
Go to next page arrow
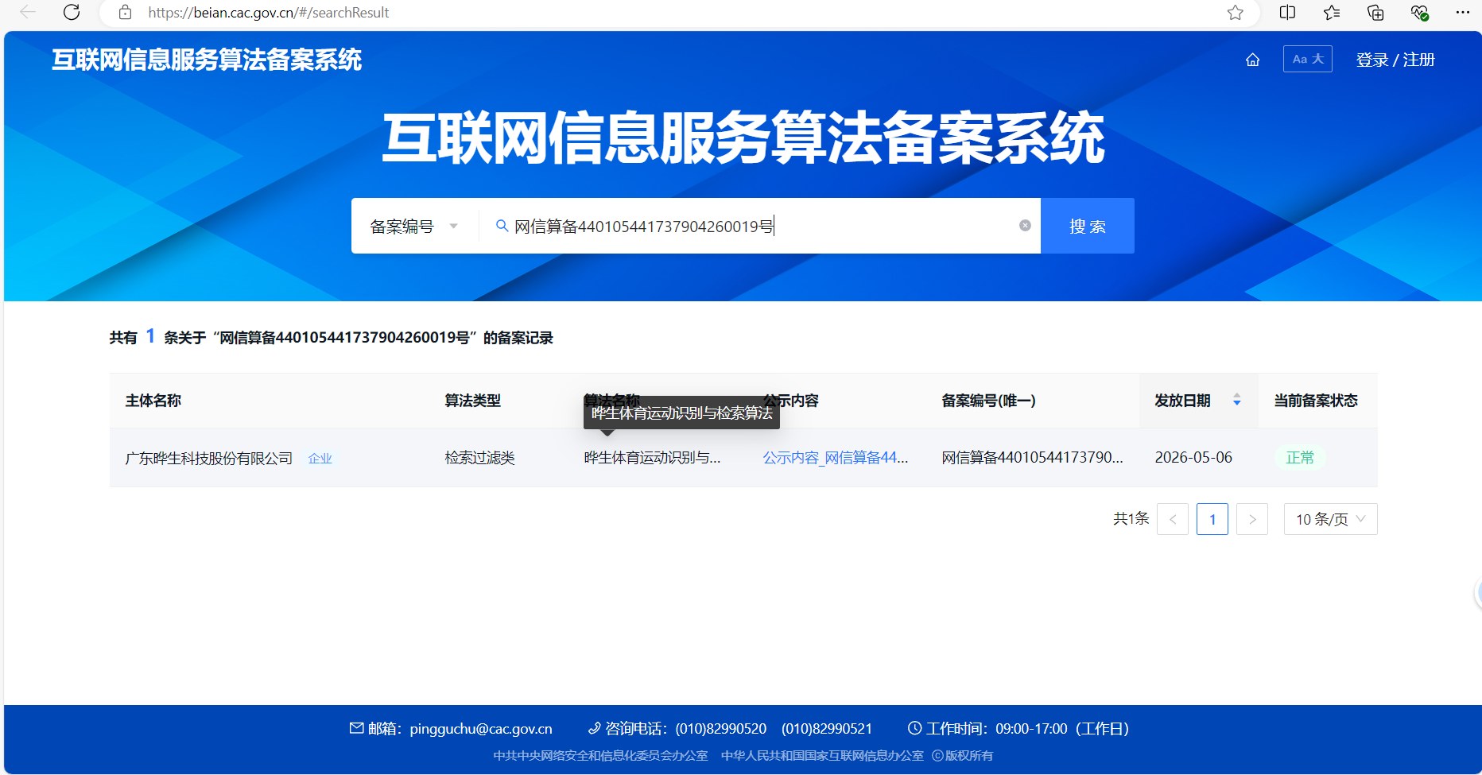click(1252, 519)
